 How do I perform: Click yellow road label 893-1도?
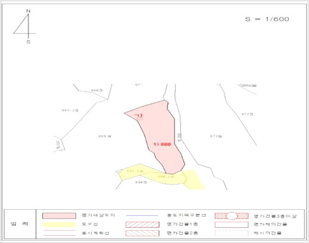click(135, 171)
